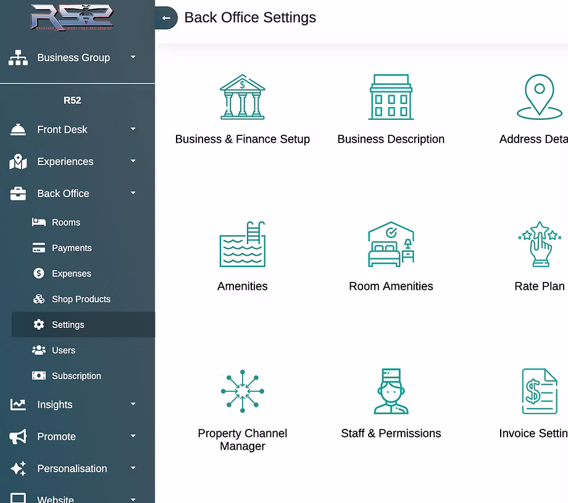
Task: Expand the Front Desk menu
Action: [133, 129]
